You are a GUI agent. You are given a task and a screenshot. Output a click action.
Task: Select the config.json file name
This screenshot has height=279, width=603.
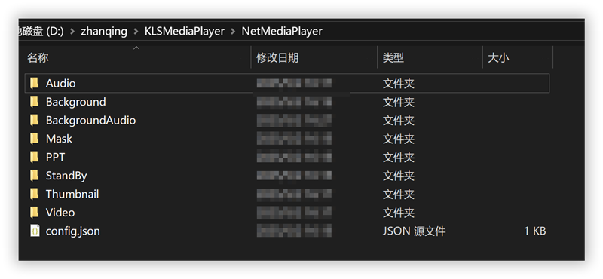72,231
